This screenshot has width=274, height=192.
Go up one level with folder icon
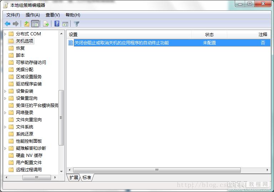click(26, 24)
